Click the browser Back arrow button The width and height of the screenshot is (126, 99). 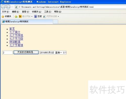(4, 7)
